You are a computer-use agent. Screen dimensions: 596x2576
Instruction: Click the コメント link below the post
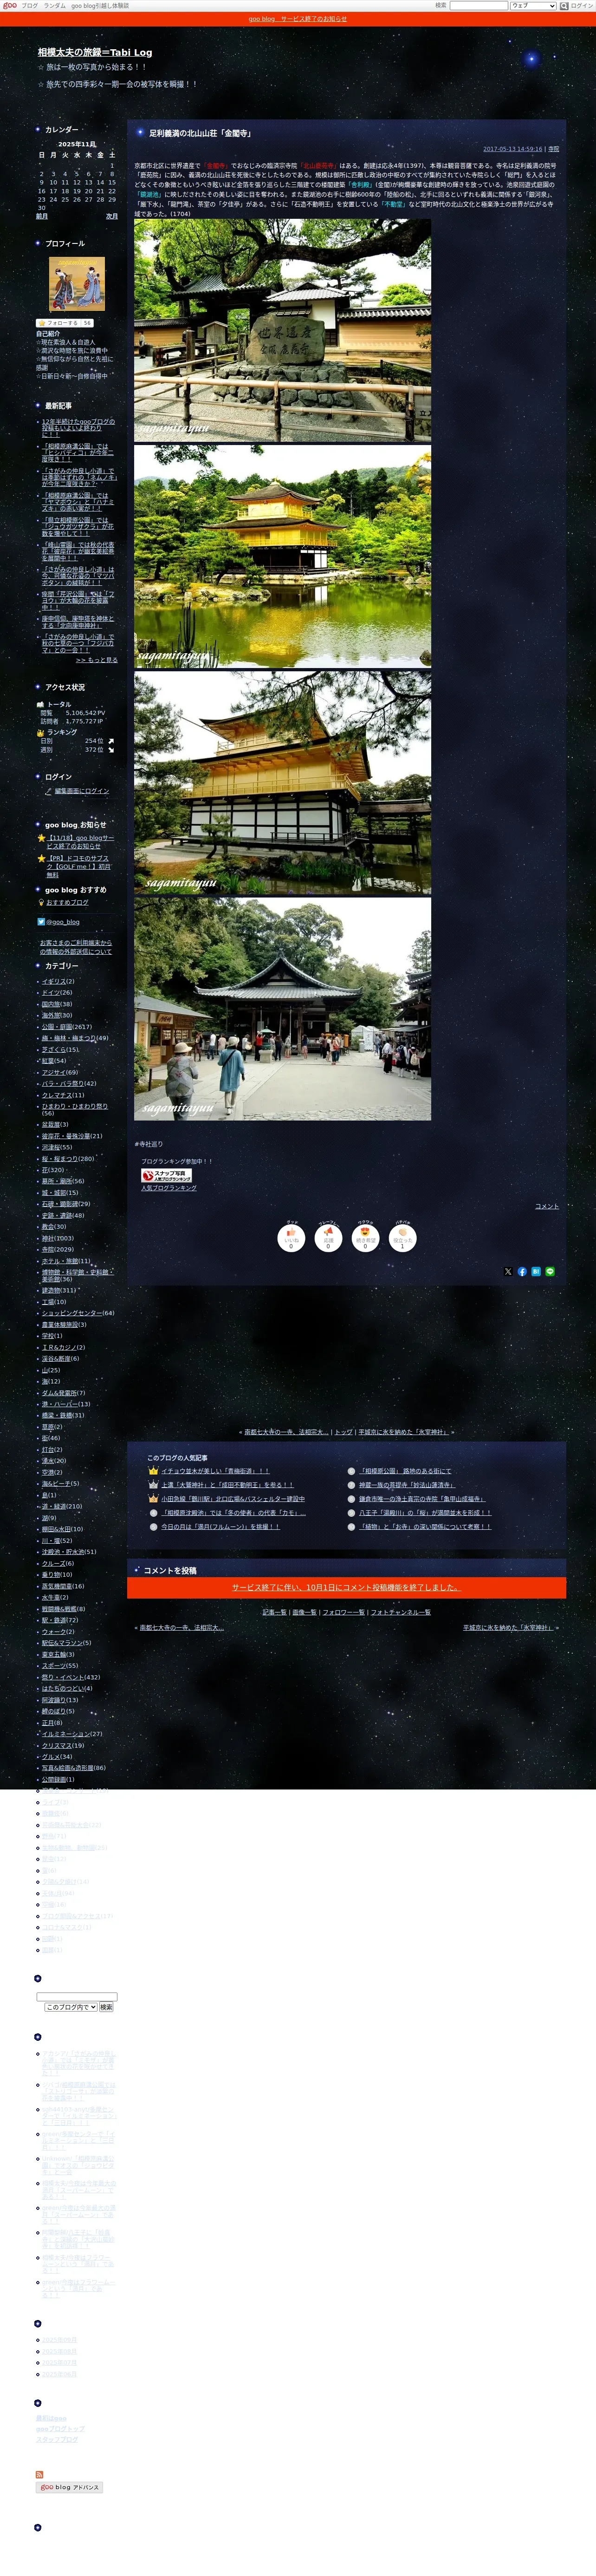pos(547,1207)
